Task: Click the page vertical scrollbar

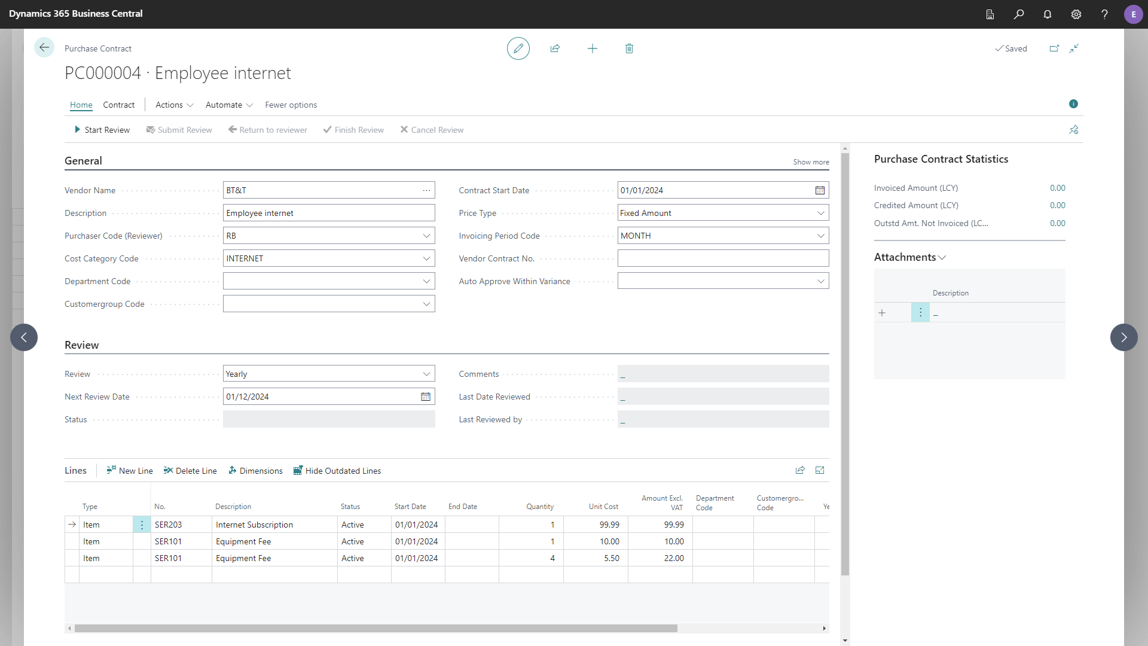Action: (x=845, y=364)
